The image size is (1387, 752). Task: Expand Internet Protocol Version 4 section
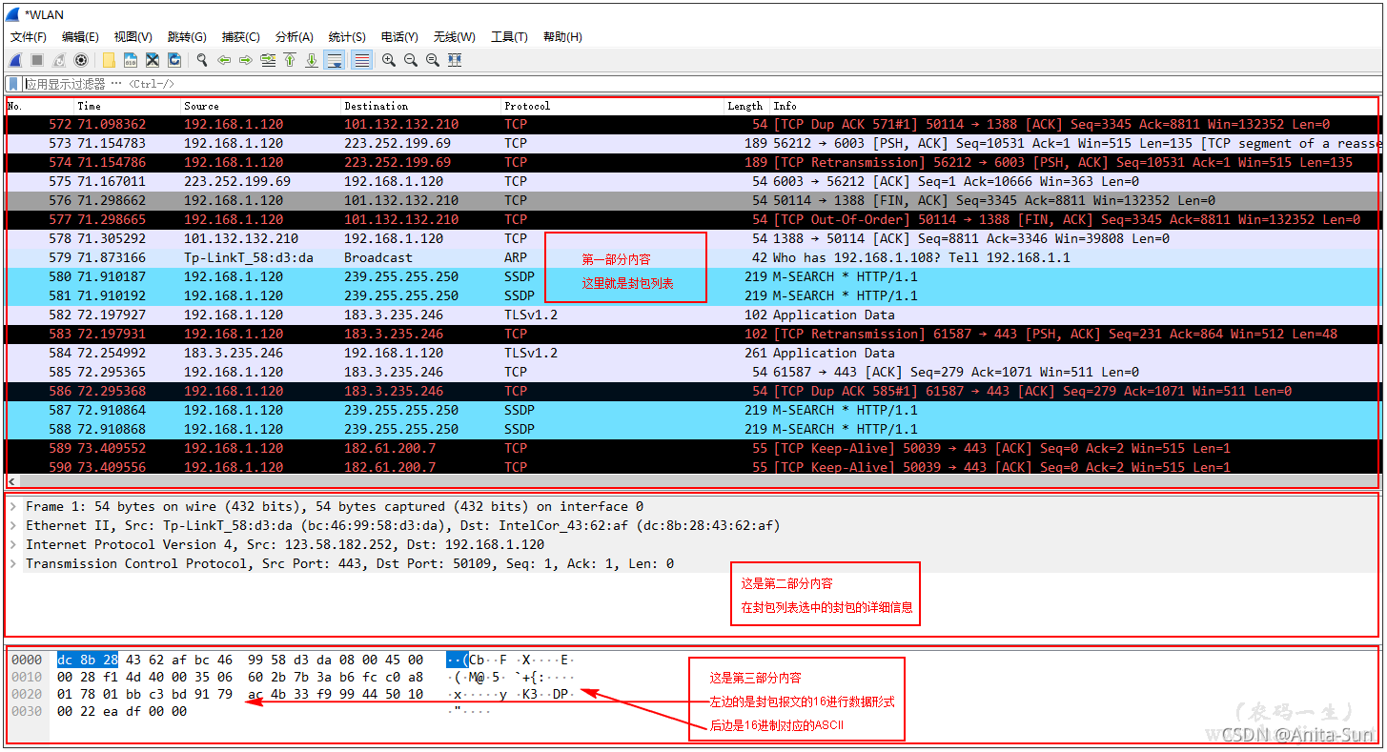(x=13, y=545)
